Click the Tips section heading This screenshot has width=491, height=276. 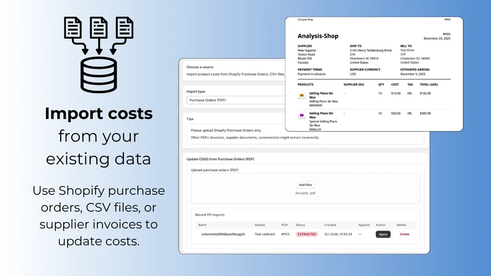coord(190,119)
